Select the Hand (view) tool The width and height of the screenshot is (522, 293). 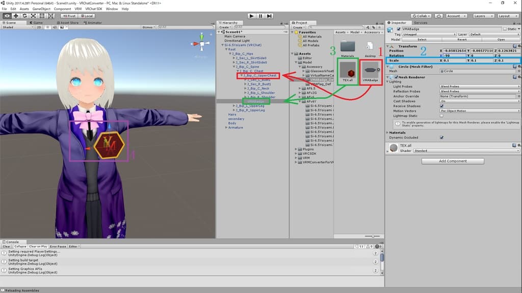tap(7, 16)
